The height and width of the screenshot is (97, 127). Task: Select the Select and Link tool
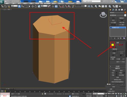(x=2, y=6)
